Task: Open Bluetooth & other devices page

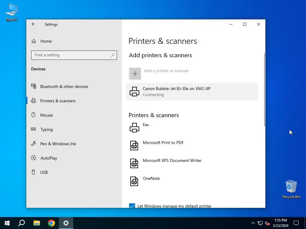Action: tap(74, 86)
